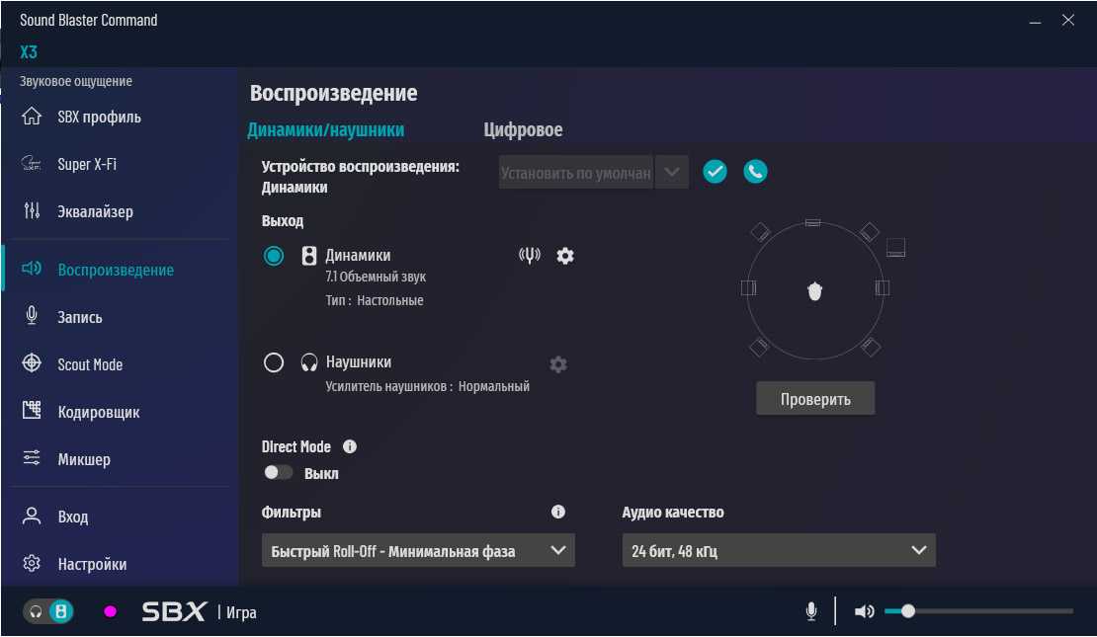Image resolution: width=1097 pixels, height=637 pixels.
Task: Toggle headphones/speakers switch in bottom bar
Action: tap(48, 611)
